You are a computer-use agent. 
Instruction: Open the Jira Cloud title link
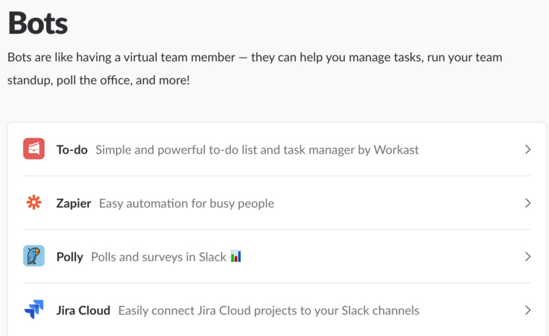(83, 311)
